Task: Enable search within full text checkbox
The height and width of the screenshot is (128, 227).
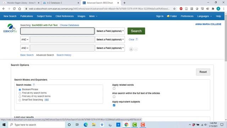Action: pos(114,97)
